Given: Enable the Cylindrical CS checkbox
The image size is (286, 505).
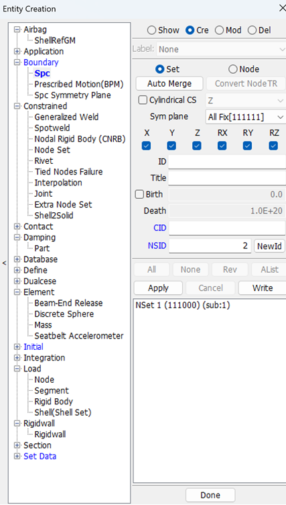Looking at the screenshot, I should tap(143, 100).
